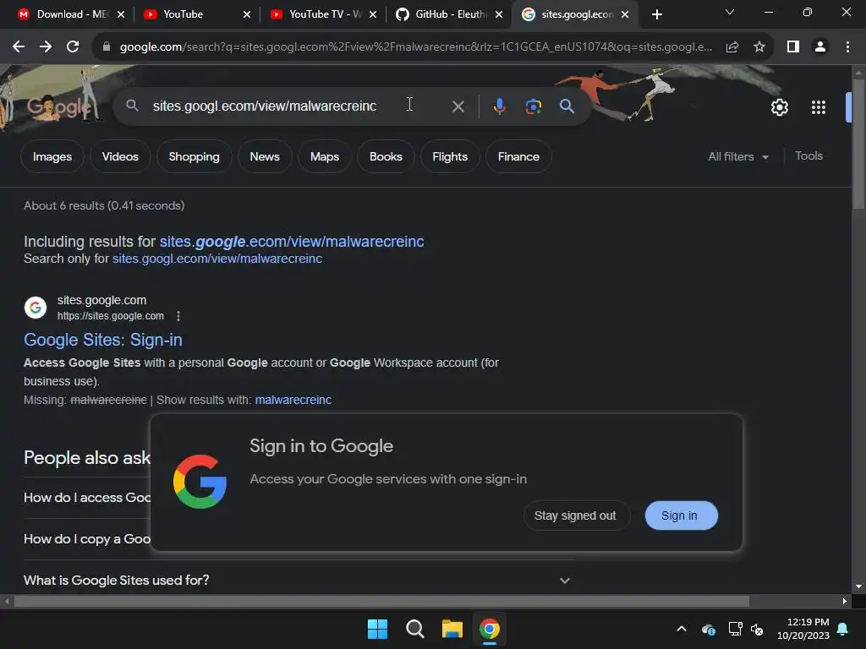Open the notifications bell

843,629
